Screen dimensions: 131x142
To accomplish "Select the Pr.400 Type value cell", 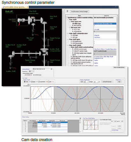I will coord(105,24).
